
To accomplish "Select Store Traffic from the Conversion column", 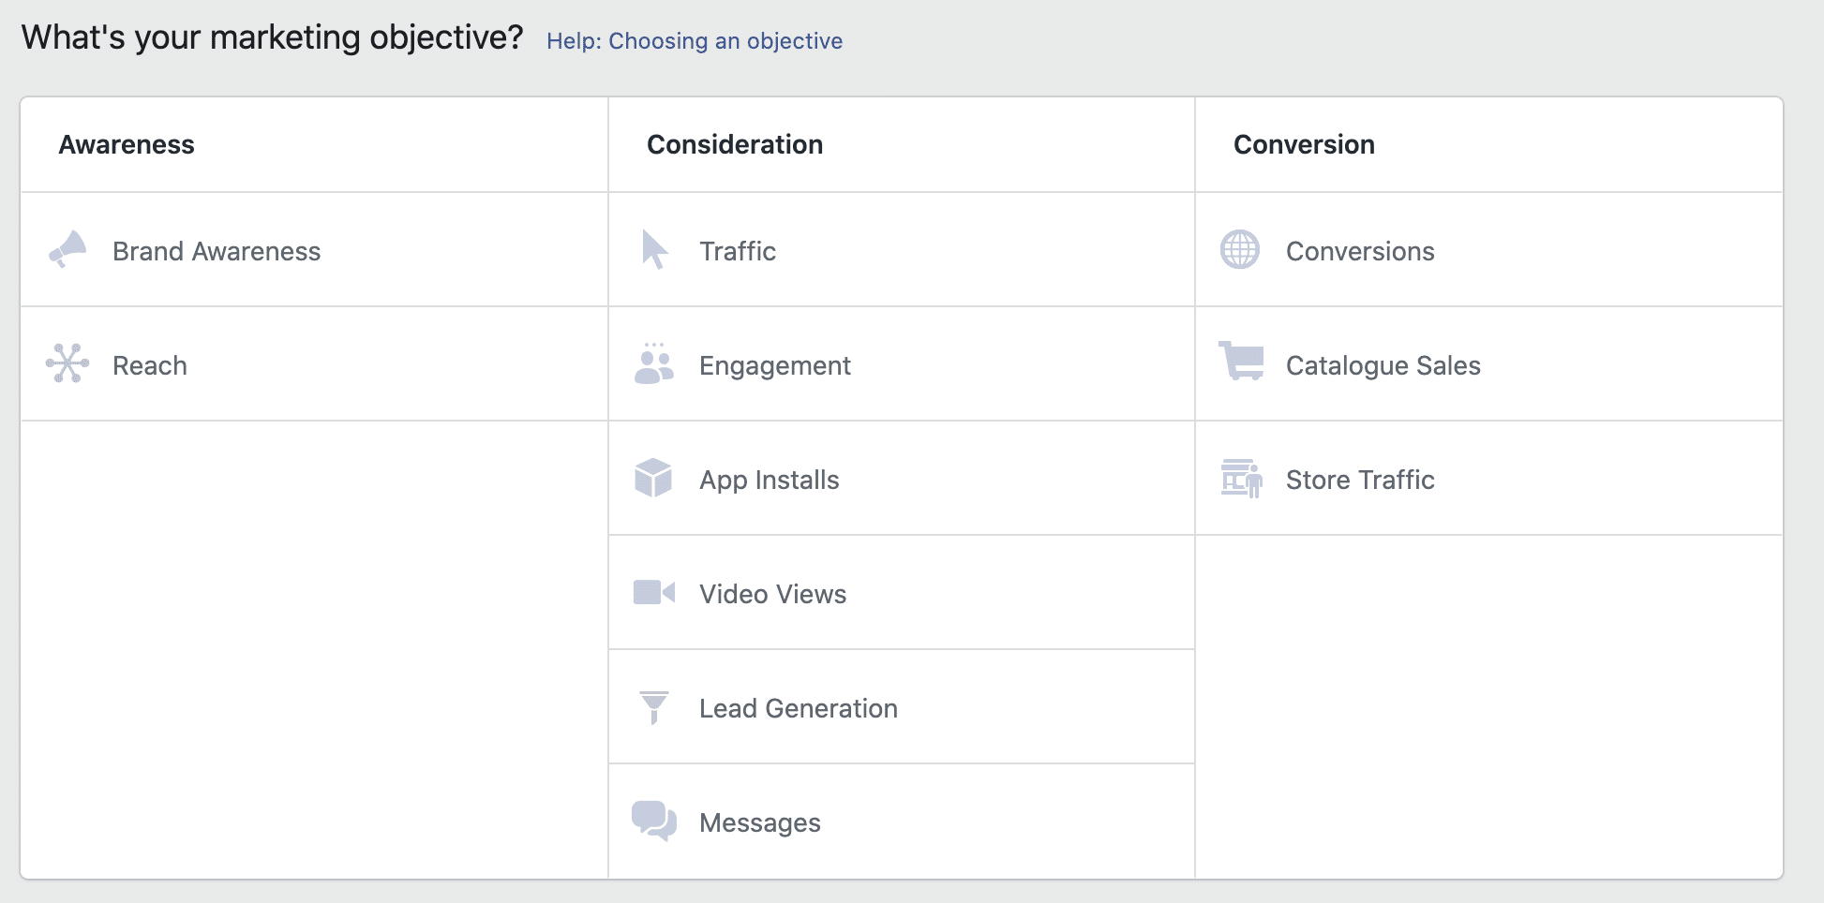I will coord(1359,479).
